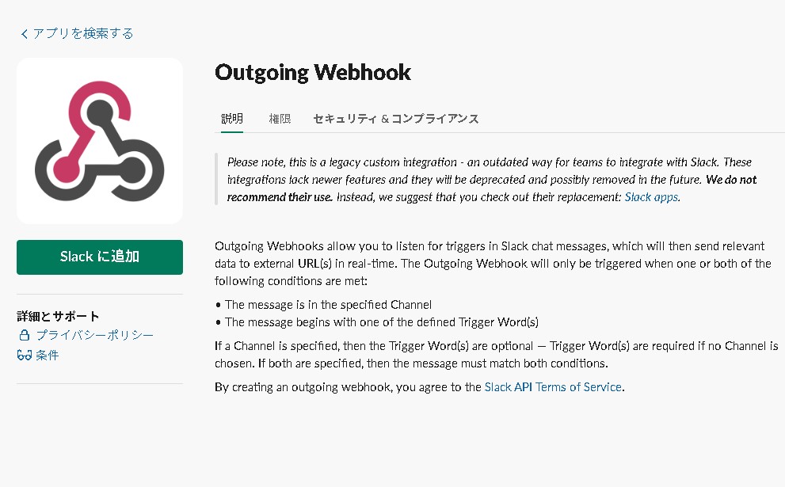
Task: Click the bold 'We do not recommend their use' text
Action: [x=492, y=188]
